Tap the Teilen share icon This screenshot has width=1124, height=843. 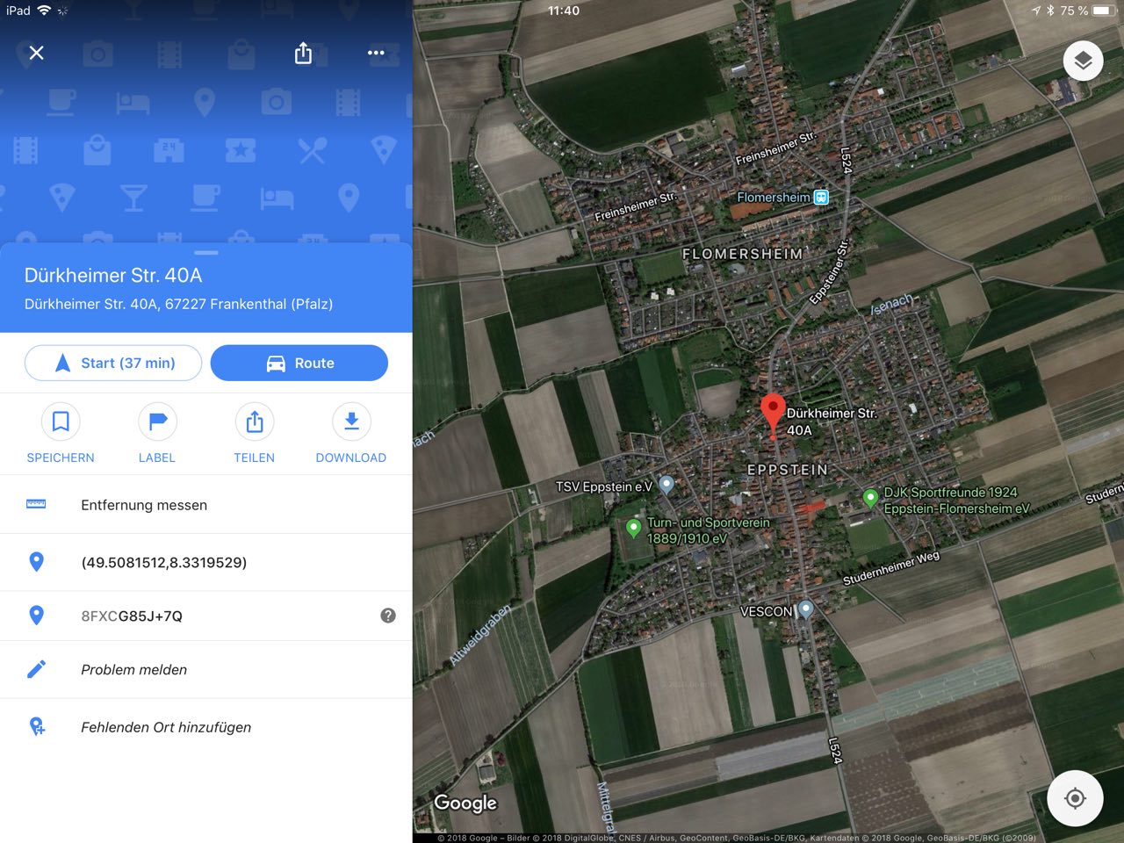click(255, 422)
